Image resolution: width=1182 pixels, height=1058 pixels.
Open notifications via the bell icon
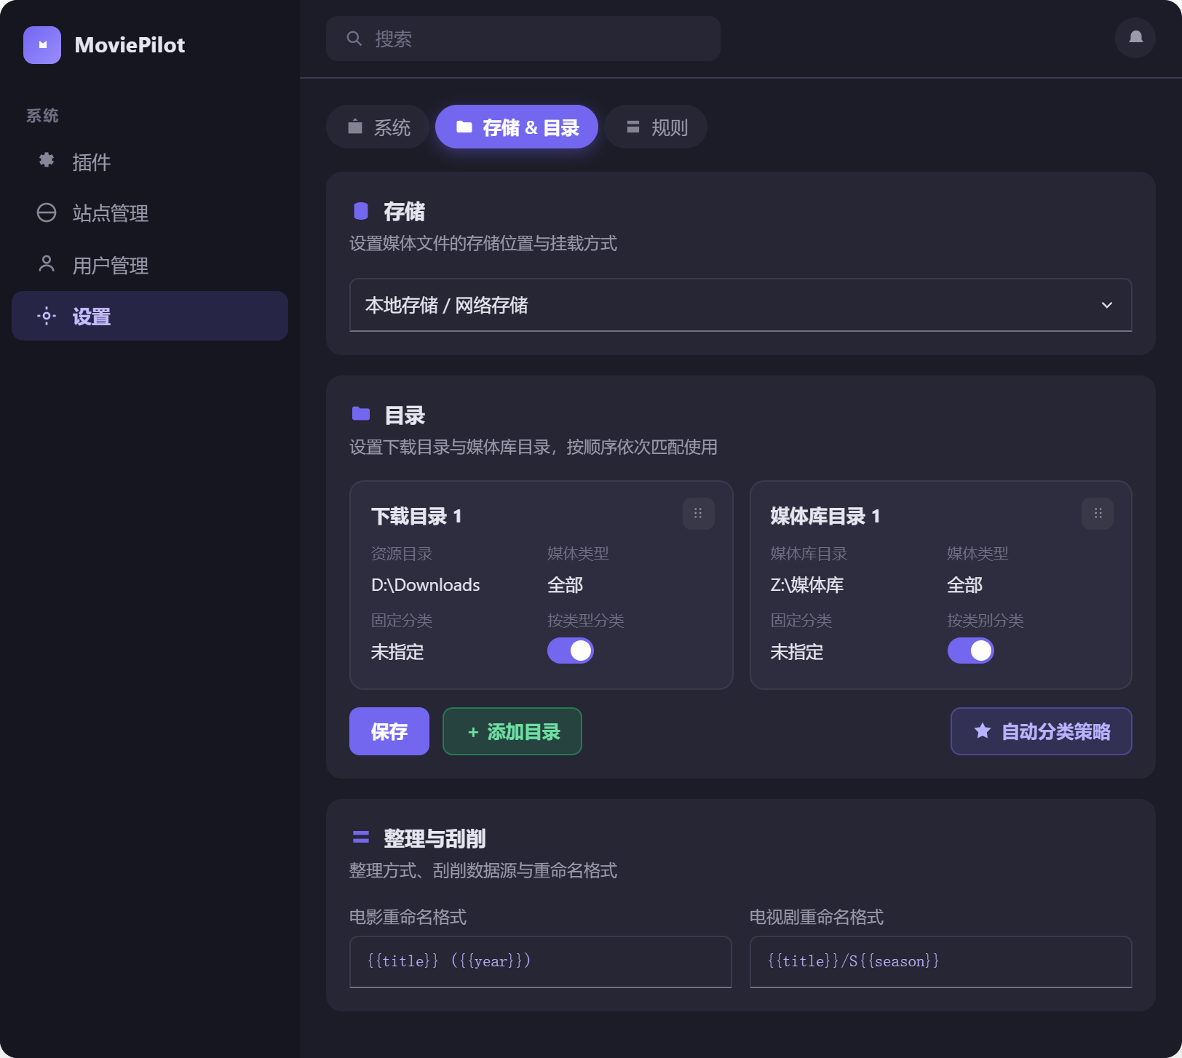[x=1135, y=38]
